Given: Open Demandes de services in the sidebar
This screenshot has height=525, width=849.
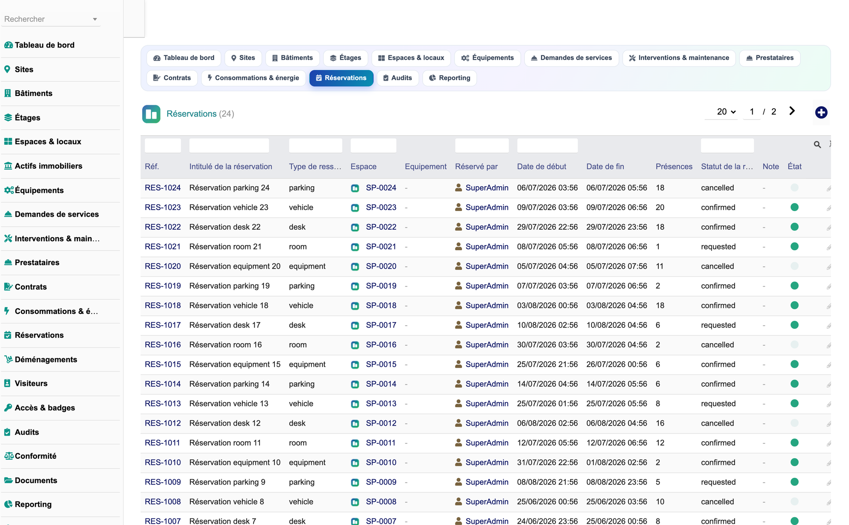Looking at the screenshot, I should pos(51,214).
